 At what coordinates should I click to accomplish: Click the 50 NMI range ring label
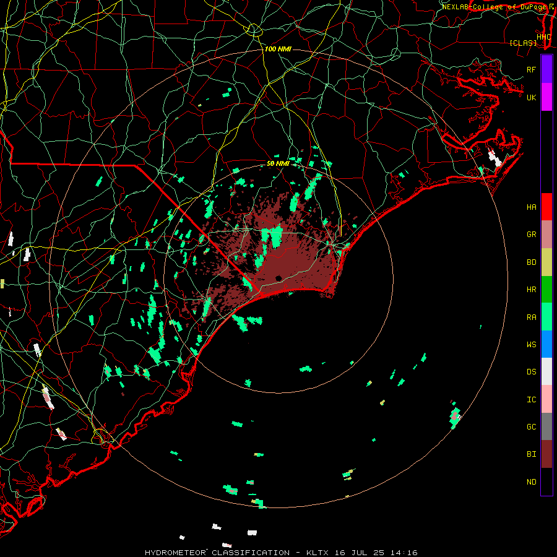(278, 163)
